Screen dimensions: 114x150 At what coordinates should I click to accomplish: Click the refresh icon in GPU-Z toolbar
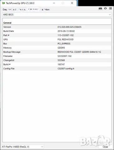(x=105, y=8)
